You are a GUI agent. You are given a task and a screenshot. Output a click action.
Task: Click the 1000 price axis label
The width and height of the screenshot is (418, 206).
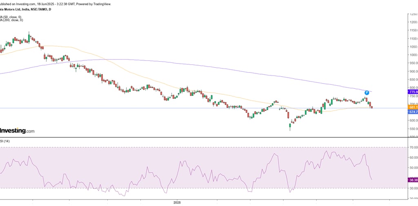[x=414, y=55]
